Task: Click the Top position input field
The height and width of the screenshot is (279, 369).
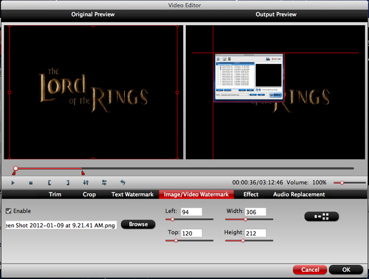Action: tap(191, 233)
